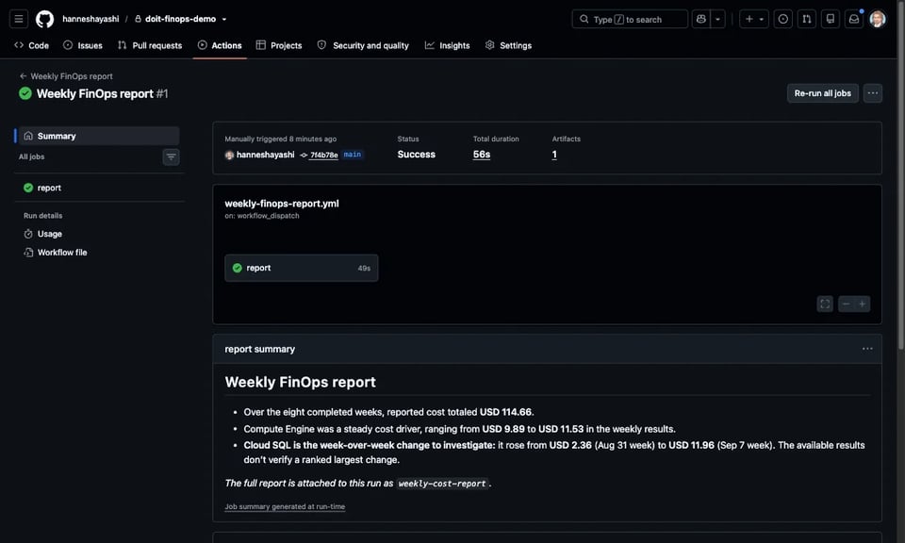Open the hamburger navigation menu
The image size is (905, 543).
[x=19, y=19]
